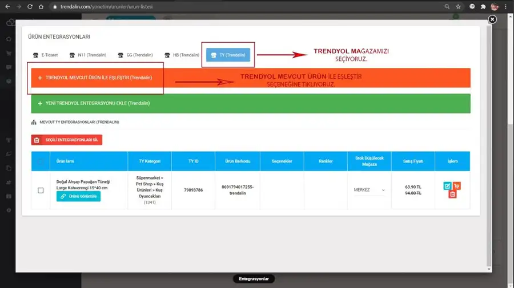Click the 63.90 TL sale price

(413, 187)
